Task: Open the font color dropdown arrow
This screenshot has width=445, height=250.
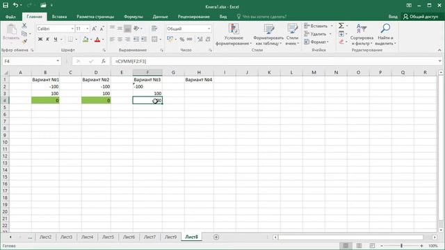Action: 103,40
